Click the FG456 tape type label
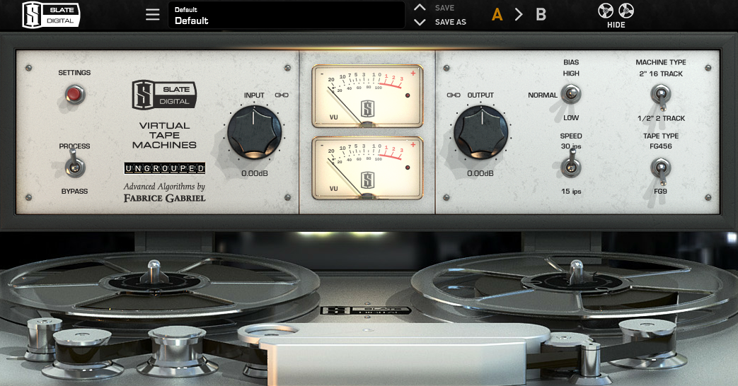738x386 pixels. [660, 146]
